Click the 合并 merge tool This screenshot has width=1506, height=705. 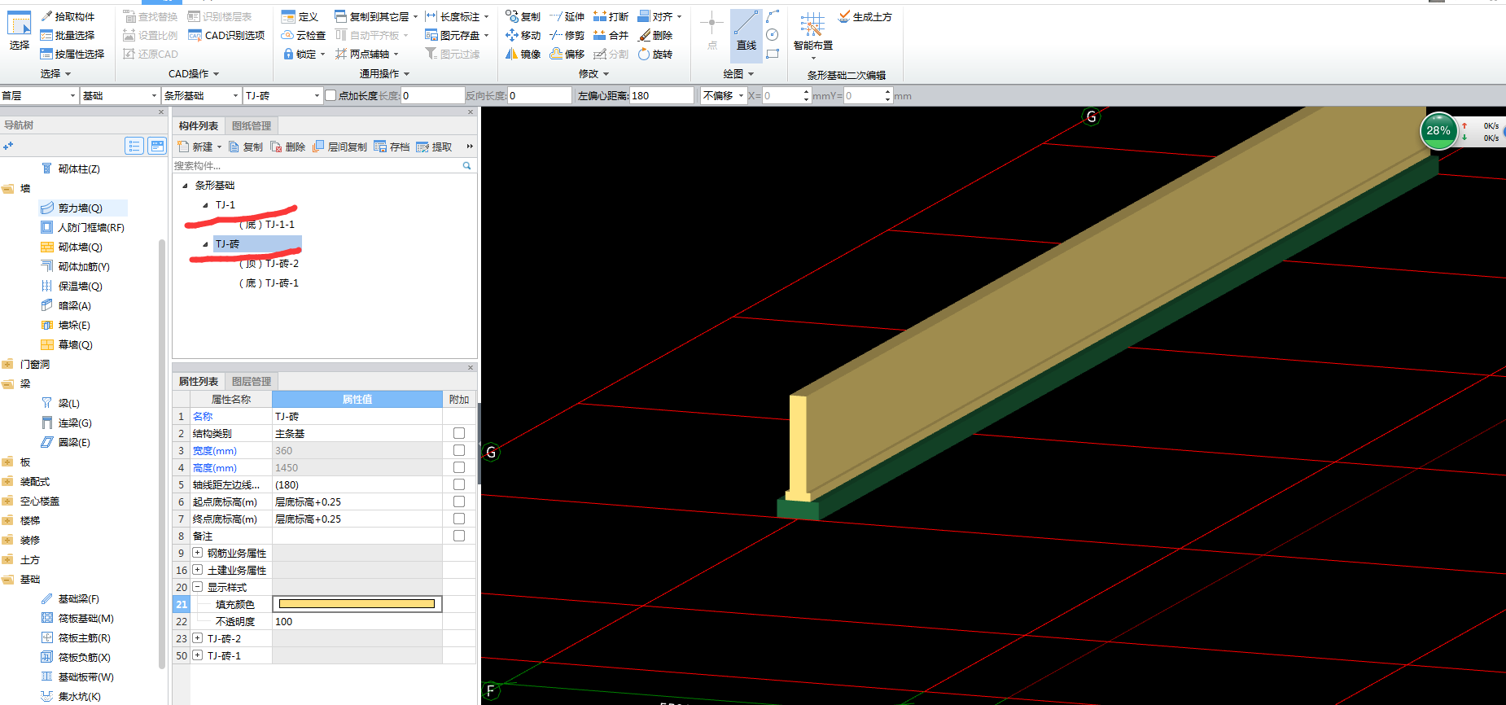pos(611,35)
